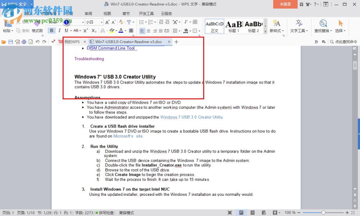Image resolution: width=360 pixels, height=216 pixels.
Task: Select web layout view in status bar
Action: 264,212
